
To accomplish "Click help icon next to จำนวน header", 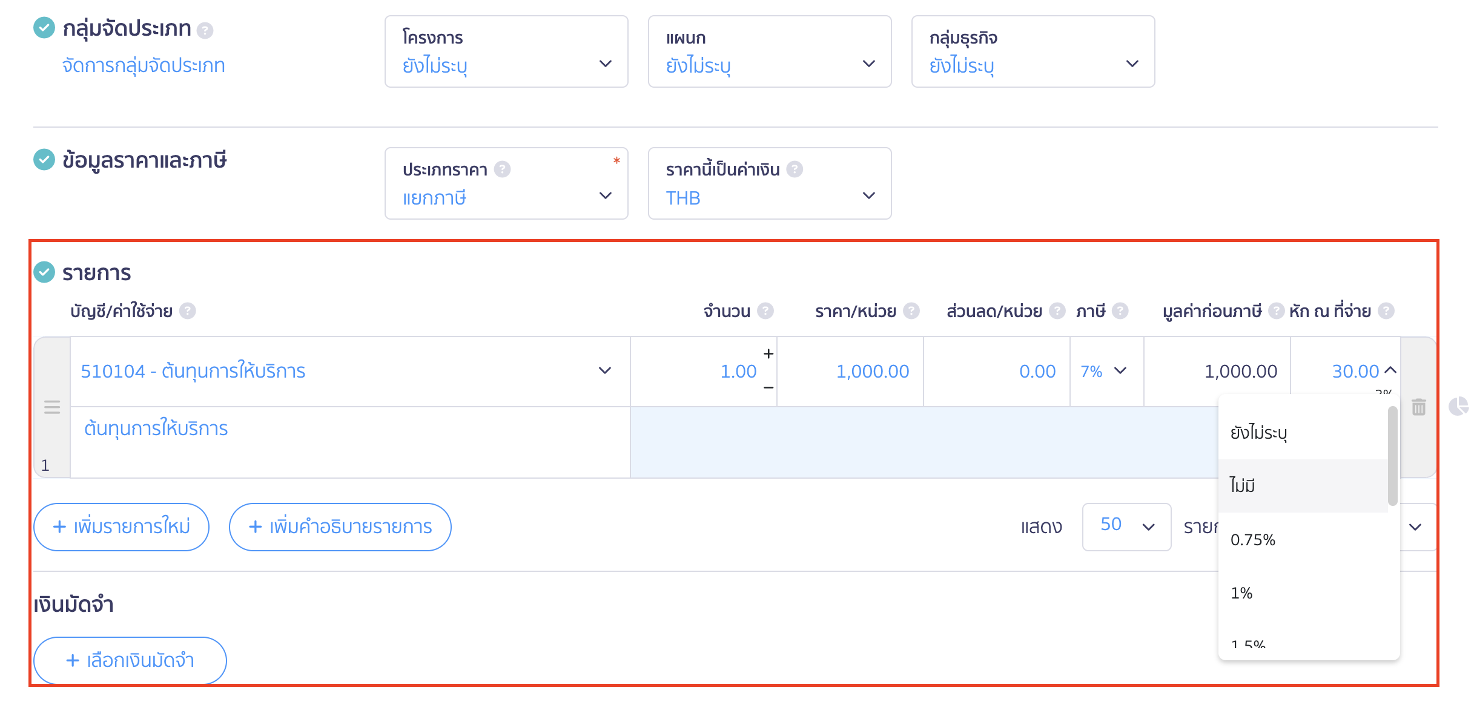I will point(765,311).
